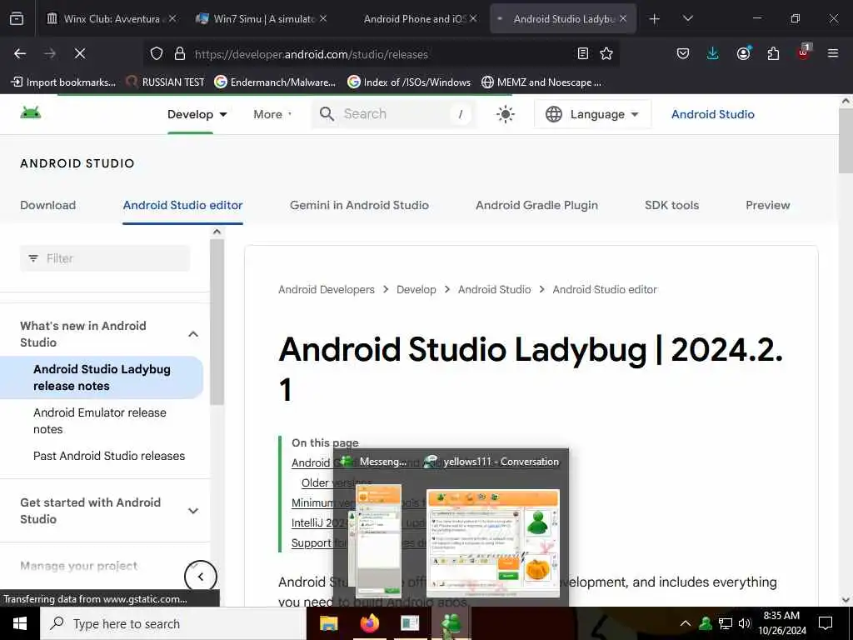Open the Gemini in Android Studio tab

359,205
